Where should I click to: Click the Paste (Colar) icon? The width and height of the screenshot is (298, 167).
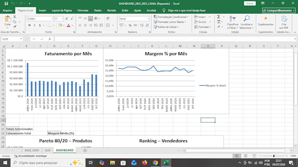8,19
